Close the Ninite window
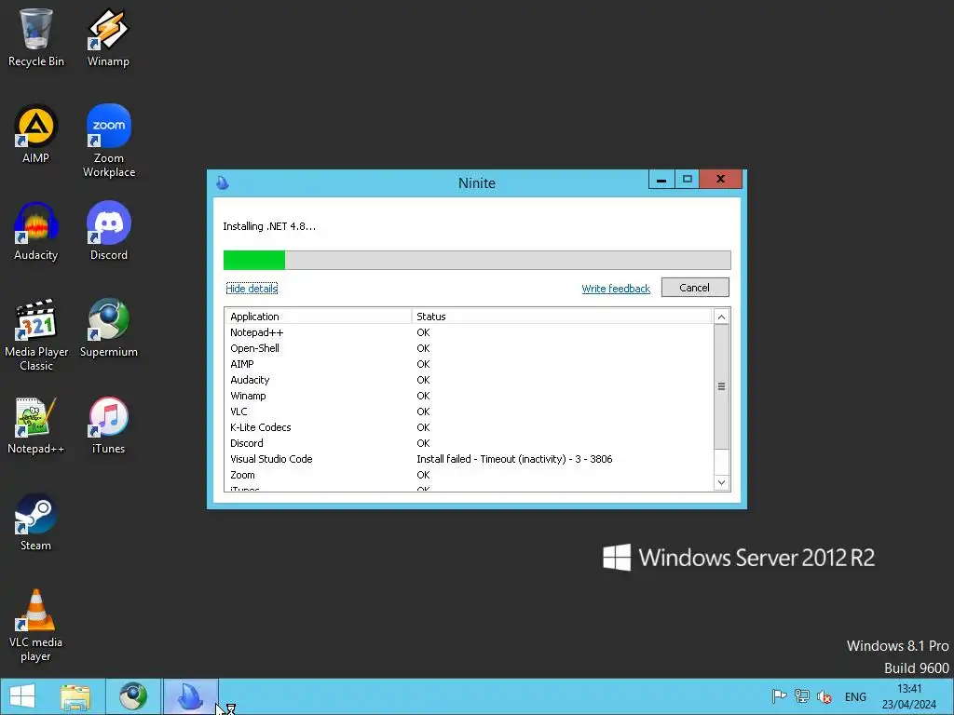The height and width of the screenshot is (715, 954). [x=720, y=180]
